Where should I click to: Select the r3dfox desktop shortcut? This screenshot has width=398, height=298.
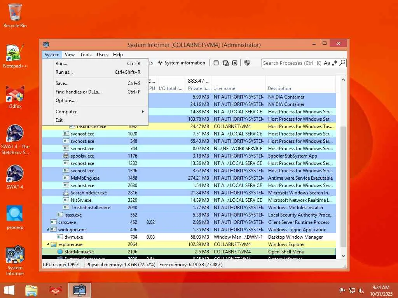15,97
